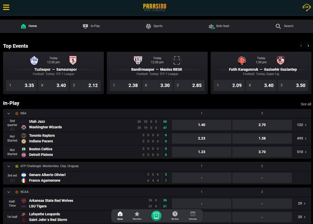The image size is (313, 224).
Task: Click the Parasino live casino logo
Action: 155,7
